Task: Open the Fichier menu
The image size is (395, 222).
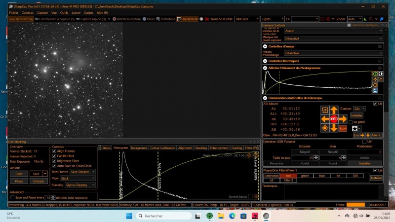Action: pyautogui.click(x=14, y=13)
